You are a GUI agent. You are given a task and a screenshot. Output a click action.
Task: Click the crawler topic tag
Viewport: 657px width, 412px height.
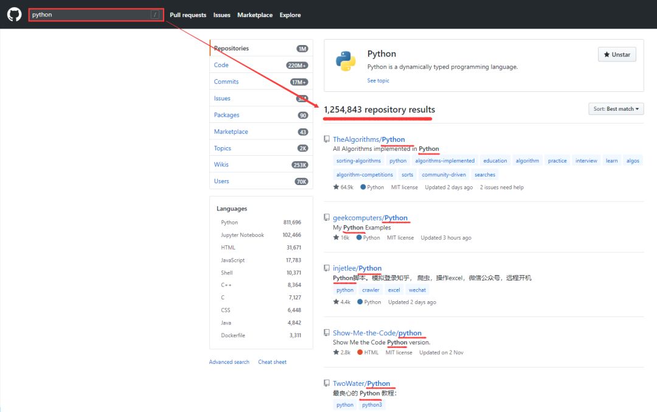pyautogui.click(x=371, y=290)
